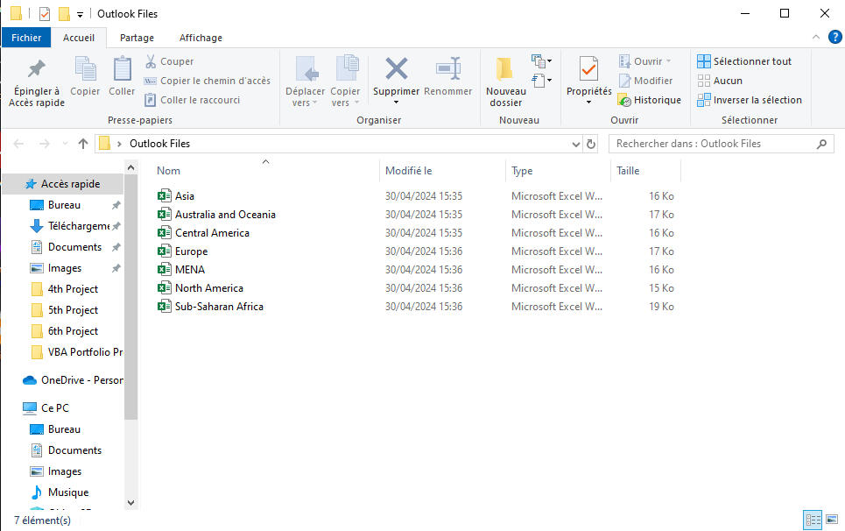Click the Supprimer delete X icon
This screenshot has width=845, height=531.
point(397,69)
